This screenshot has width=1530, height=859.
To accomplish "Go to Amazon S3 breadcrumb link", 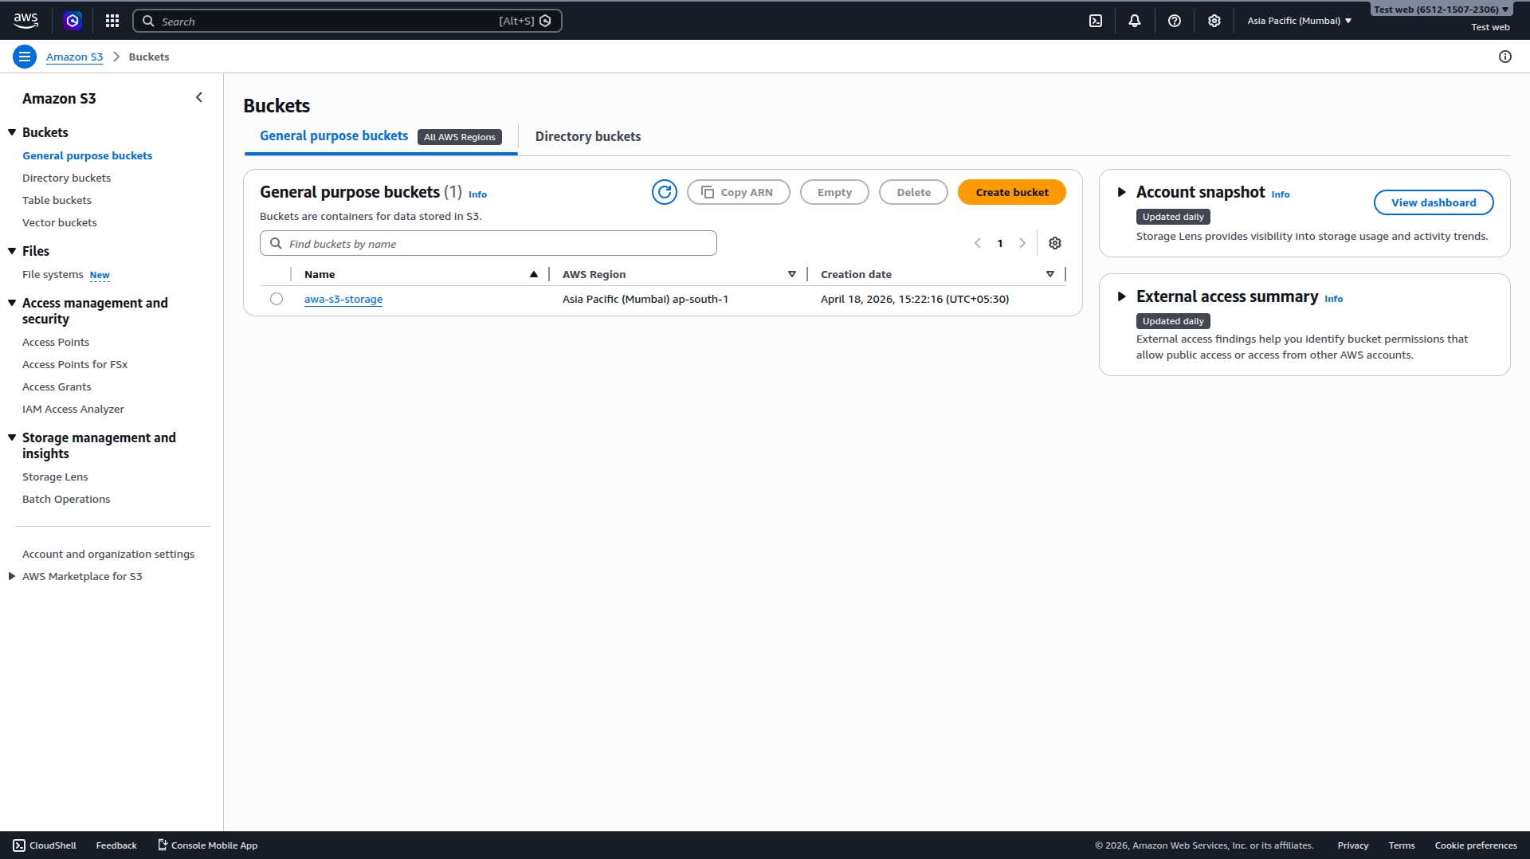I will coord(74,57).
